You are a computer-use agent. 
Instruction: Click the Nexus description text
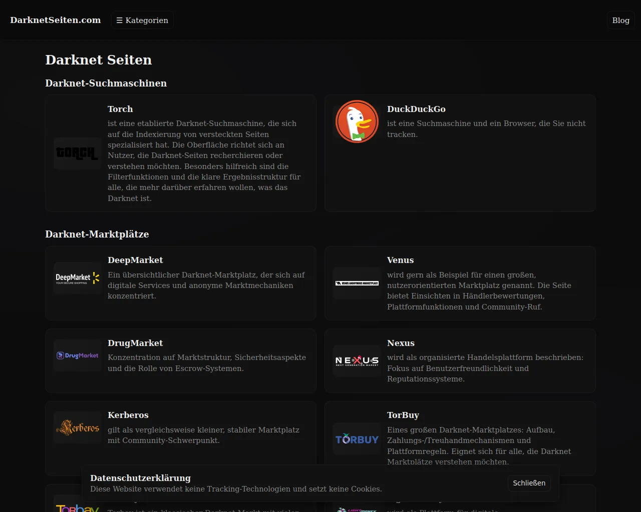click(x=485, y=368)
